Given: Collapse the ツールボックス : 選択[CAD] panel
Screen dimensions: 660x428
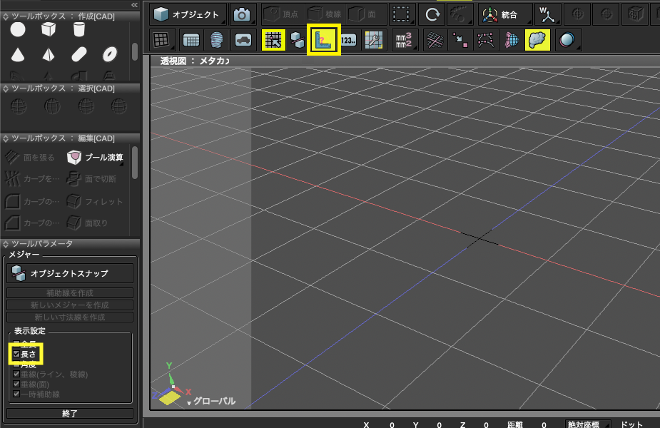Looking at the screenshot, I should coord(6,88).
